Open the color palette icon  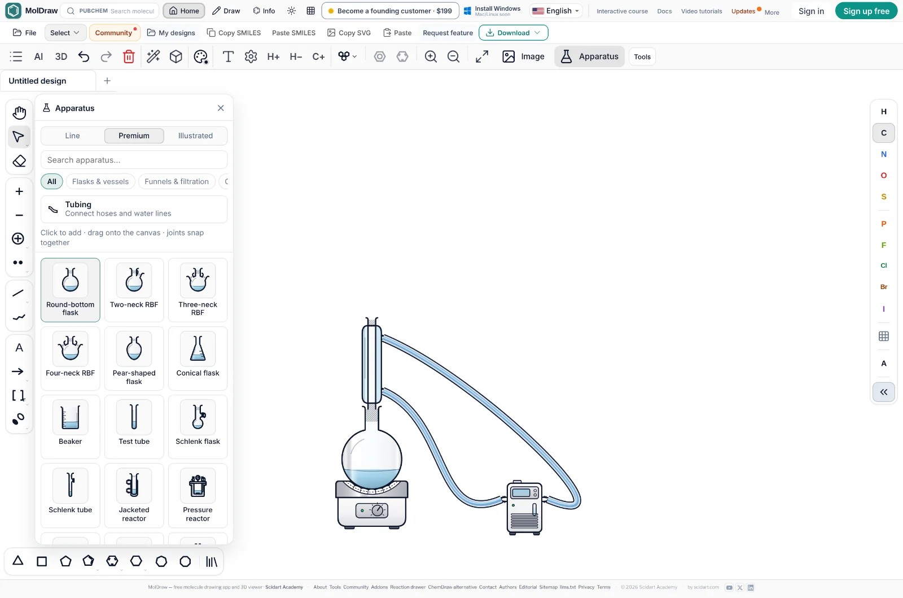tap(200, 56)
